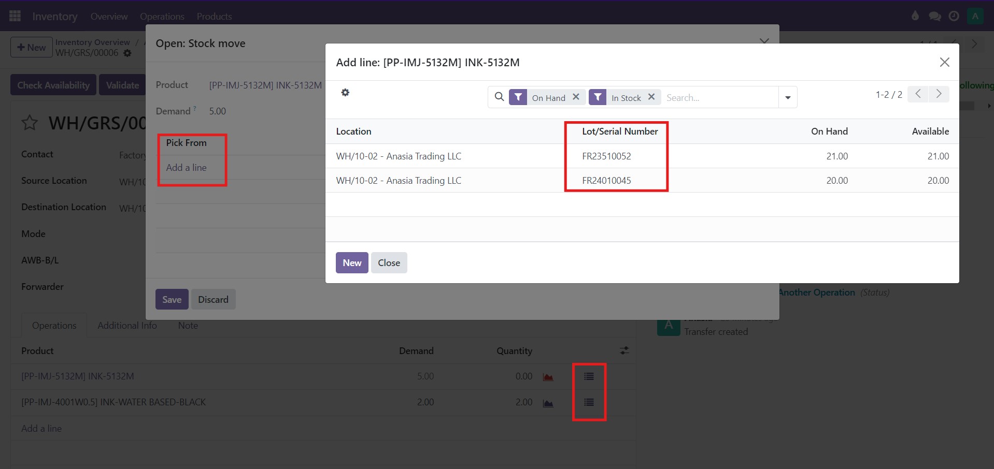Open detailed operations for INK-WATER BASED-BLACK row
This screenshot has width=994, height=469.
tap(589, 402)
